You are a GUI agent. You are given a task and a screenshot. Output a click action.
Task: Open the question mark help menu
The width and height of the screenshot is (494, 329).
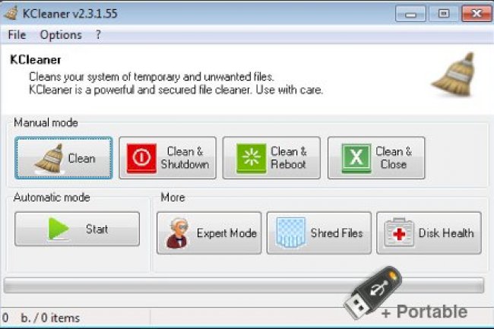pyautogui.click(x=98, y=34)
